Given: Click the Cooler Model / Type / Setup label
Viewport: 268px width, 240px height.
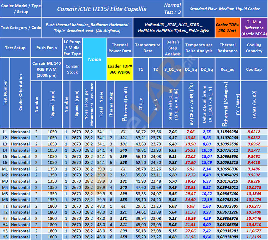Looking at the screenshot, I should pyautogui.click(x=21, y=9).
